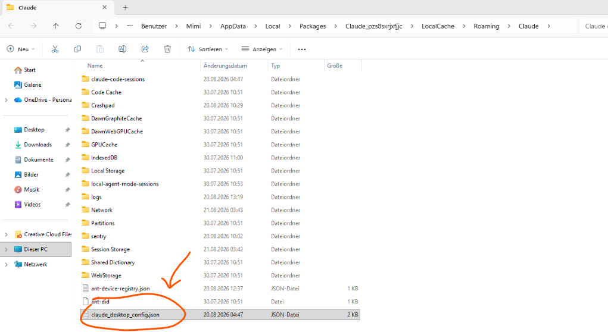The height and width of the screenshot is (332, 608).
Task: Click pin icon next to Dokumente
Action: [x=67, y=159]
